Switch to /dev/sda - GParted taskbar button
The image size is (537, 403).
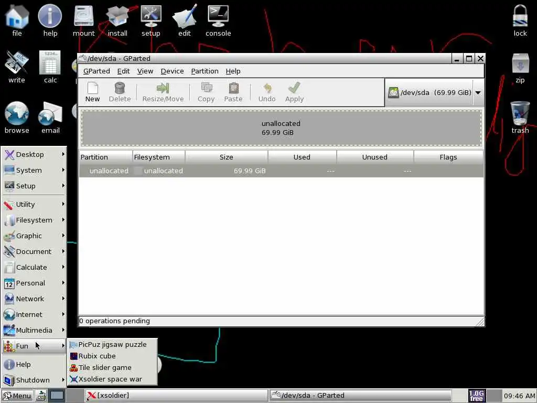[360, 396]
